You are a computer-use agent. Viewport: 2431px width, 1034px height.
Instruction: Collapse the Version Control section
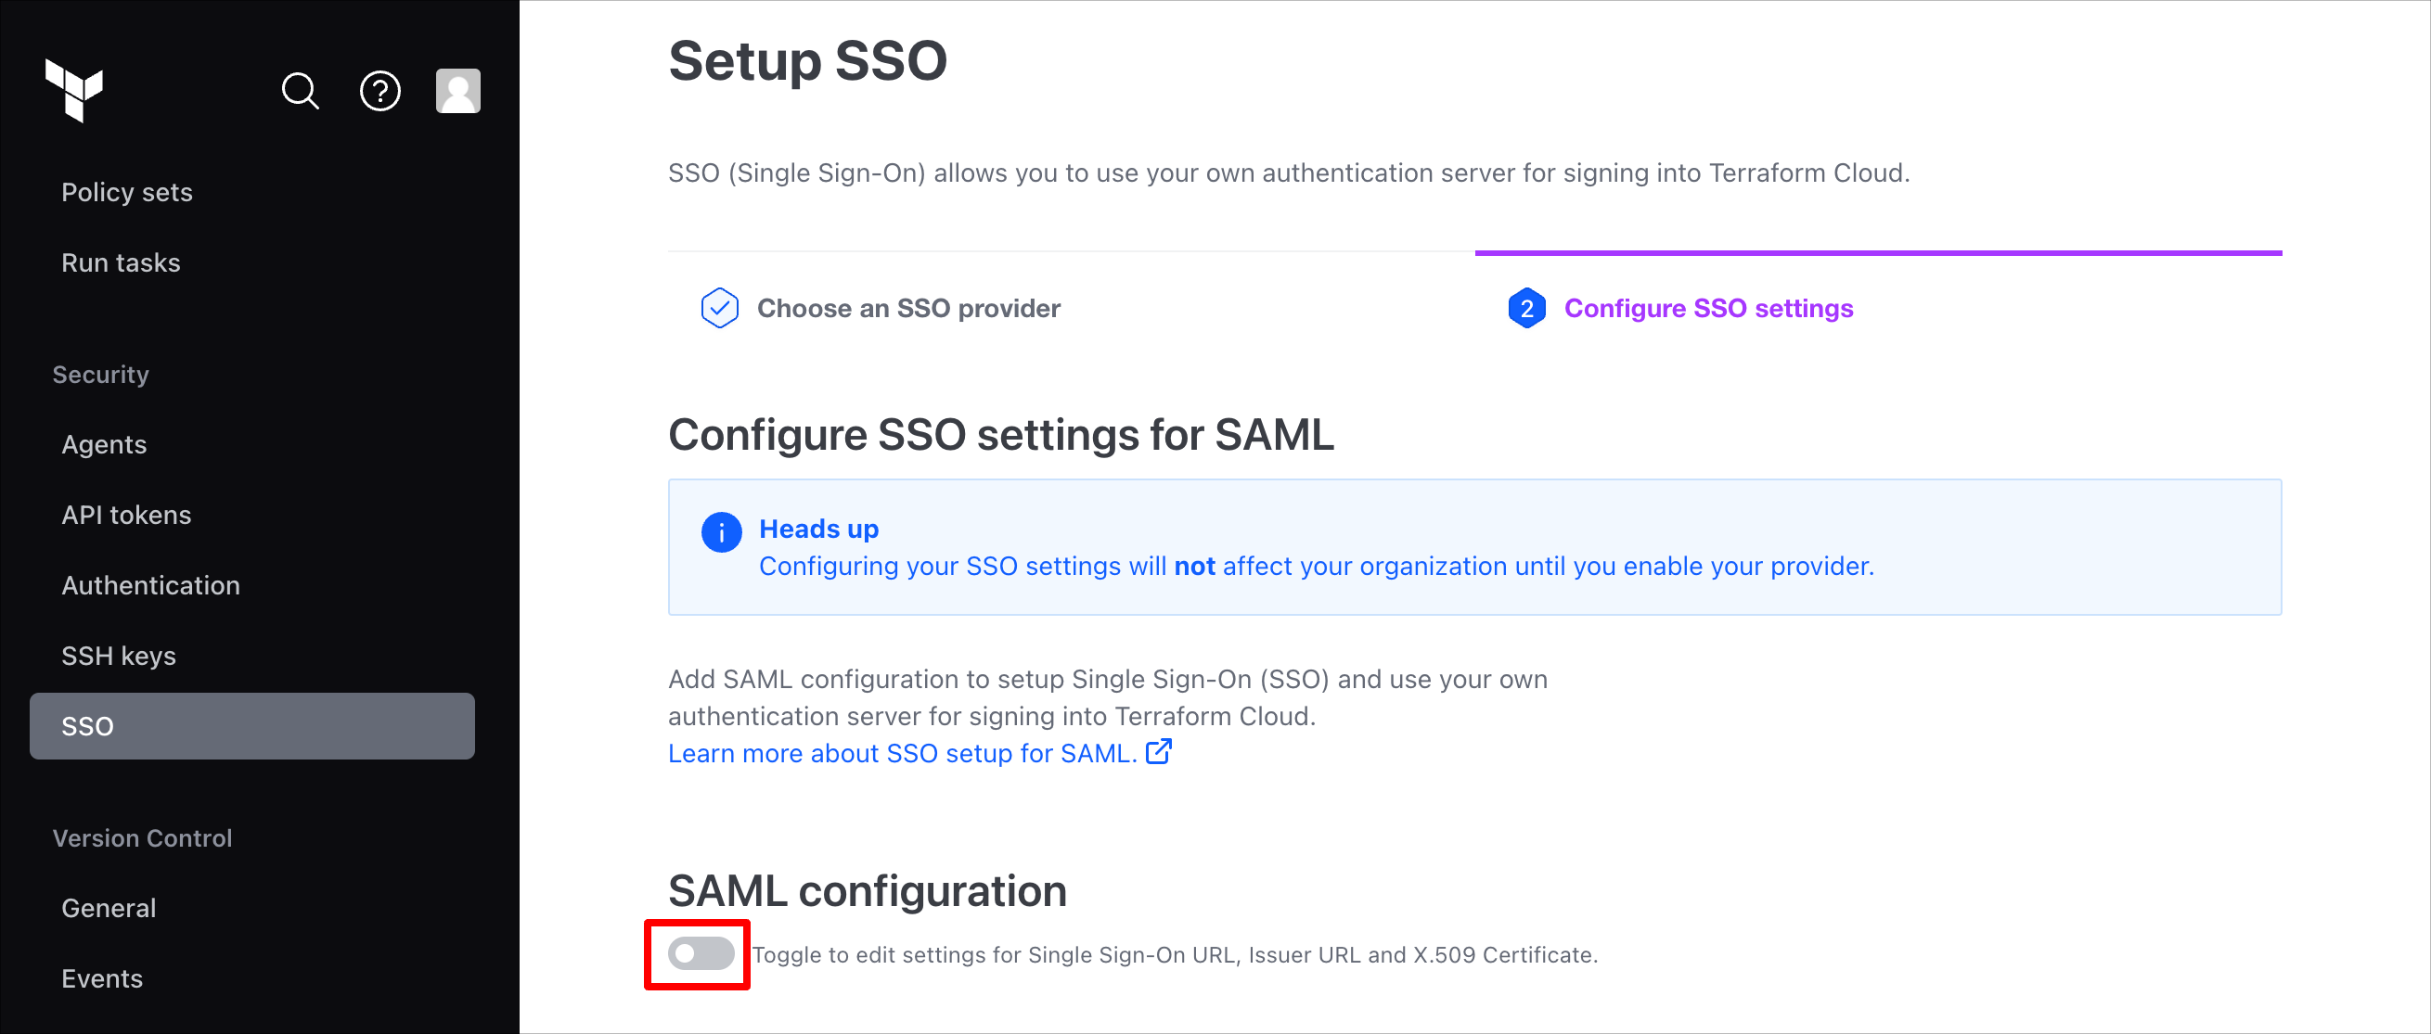(x=143, y=837)
